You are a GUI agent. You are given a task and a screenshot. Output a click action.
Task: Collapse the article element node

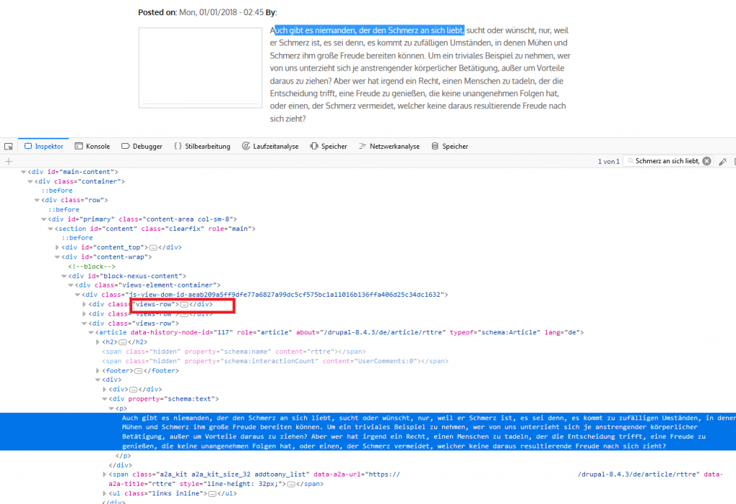(x=91, y=332)
